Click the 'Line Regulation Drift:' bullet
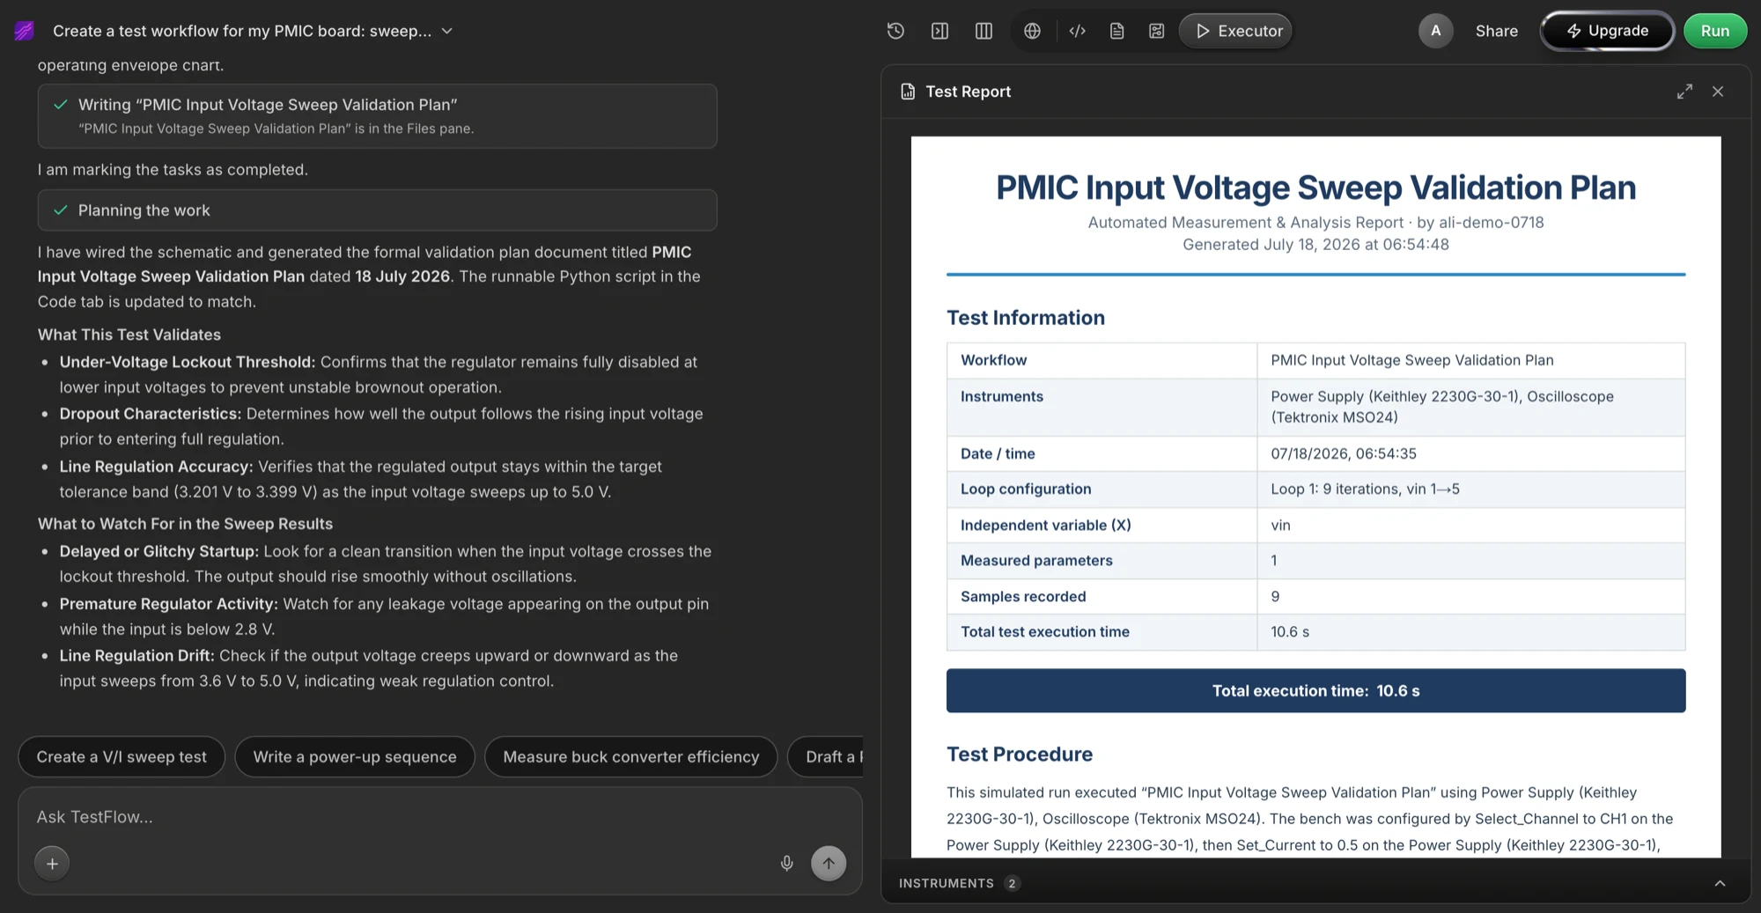Screen dimensions: 1761x913 (x=136, y=656)
